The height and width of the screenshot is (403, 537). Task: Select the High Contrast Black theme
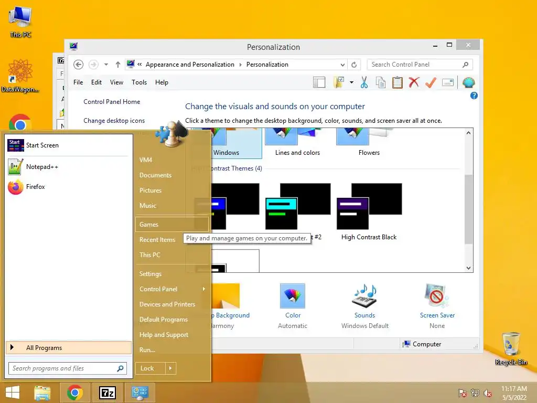(369, 212)
